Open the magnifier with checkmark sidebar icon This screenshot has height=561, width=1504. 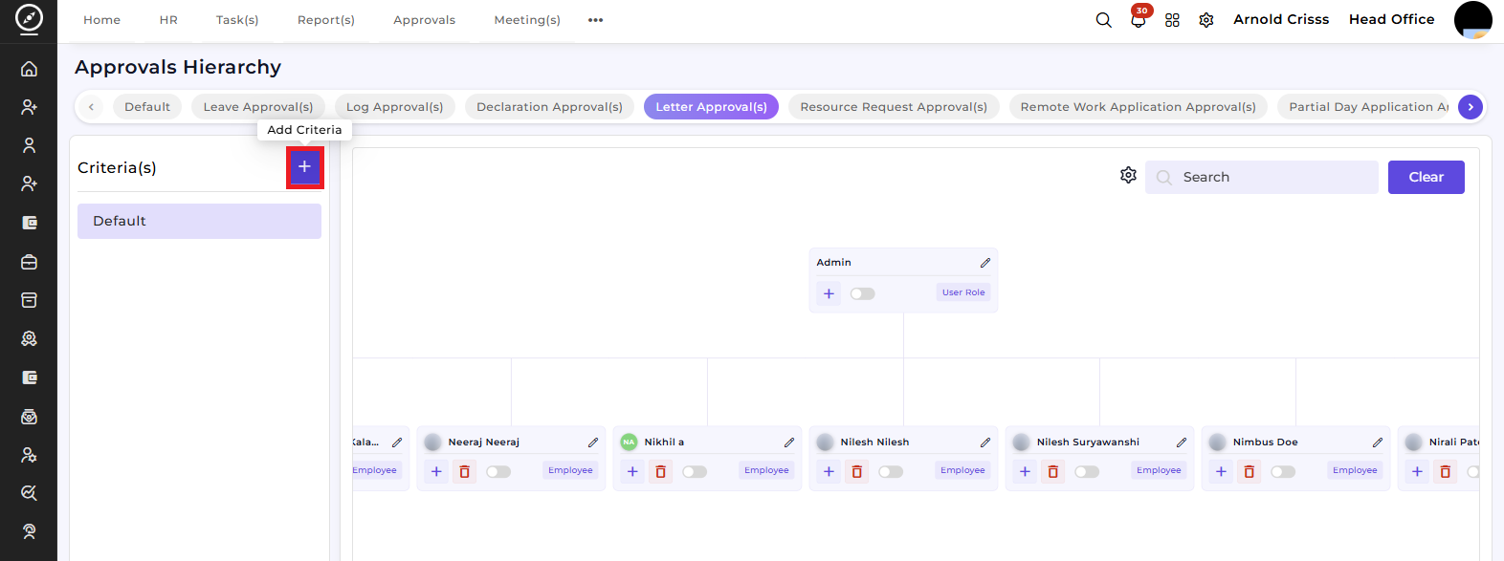30,493
